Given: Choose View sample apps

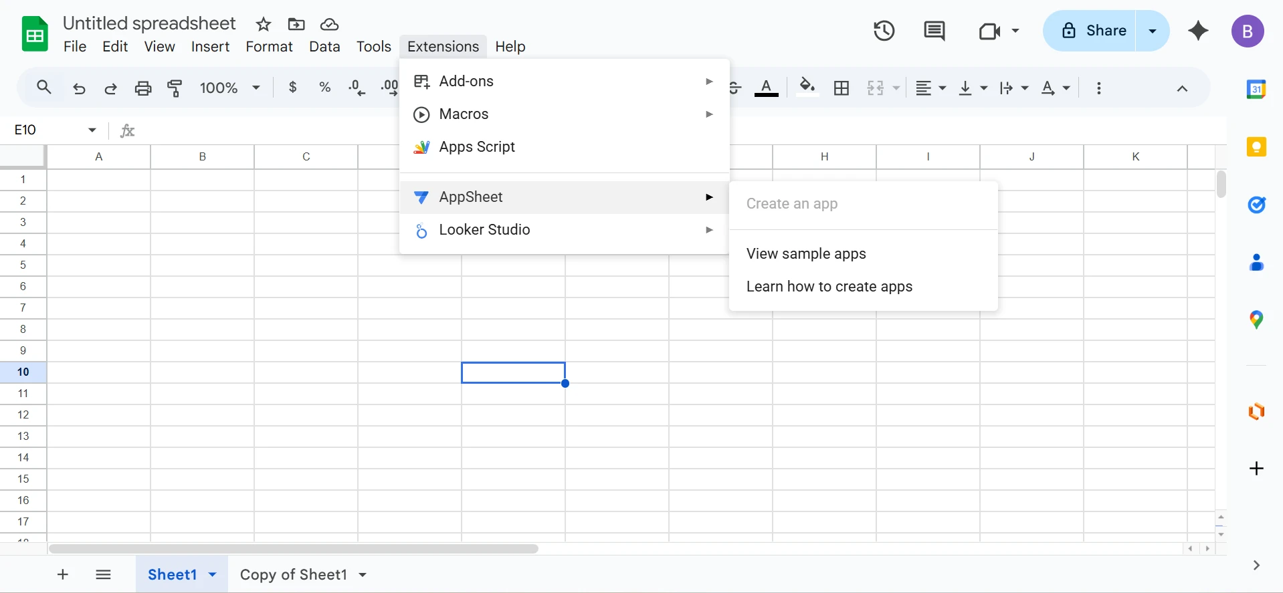Looking at the screenshot, I should pos(863,254).
